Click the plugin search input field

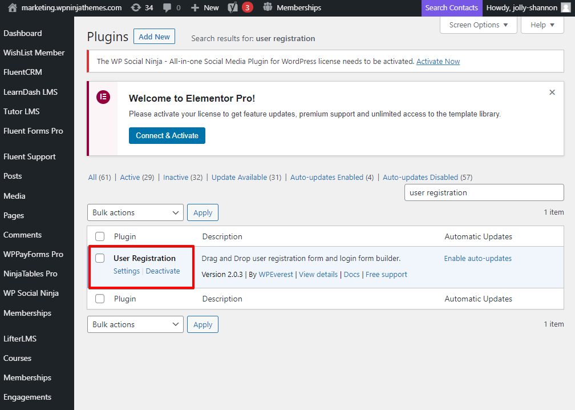484,192
